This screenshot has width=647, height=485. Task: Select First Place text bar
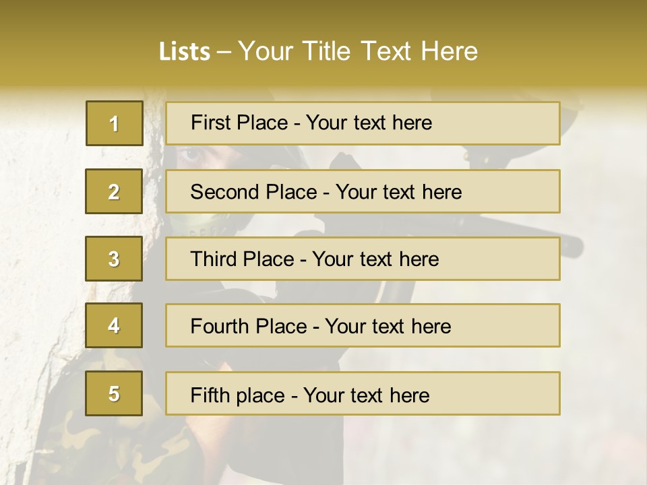click(x=363, y=123)
